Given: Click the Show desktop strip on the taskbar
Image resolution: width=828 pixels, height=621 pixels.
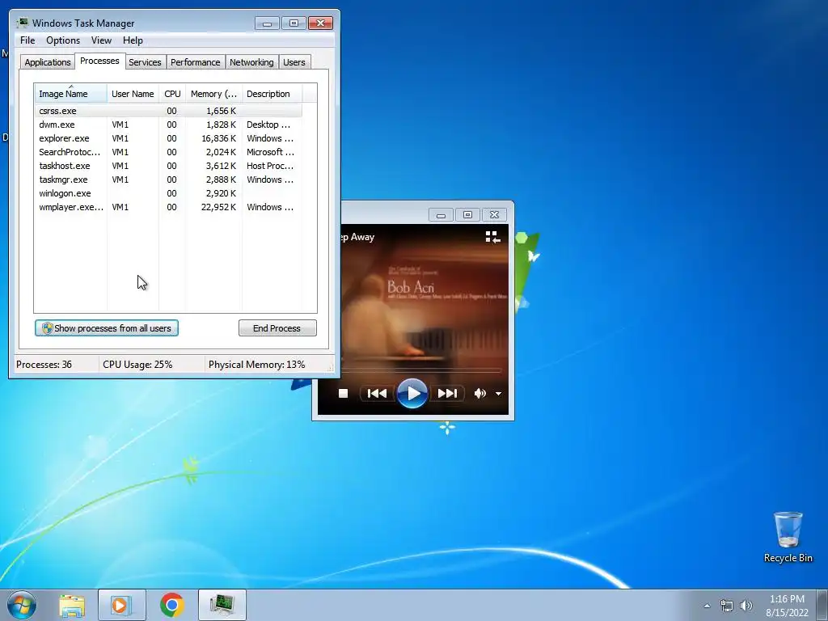Looking at the screenshot, I should pos(822,605).
